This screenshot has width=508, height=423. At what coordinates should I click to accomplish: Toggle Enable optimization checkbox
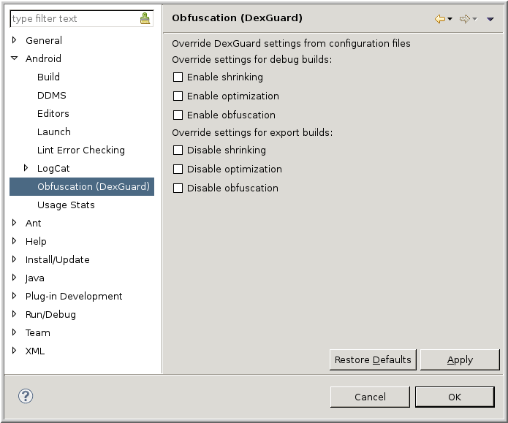pyautogui.click(x=178, y=96)
